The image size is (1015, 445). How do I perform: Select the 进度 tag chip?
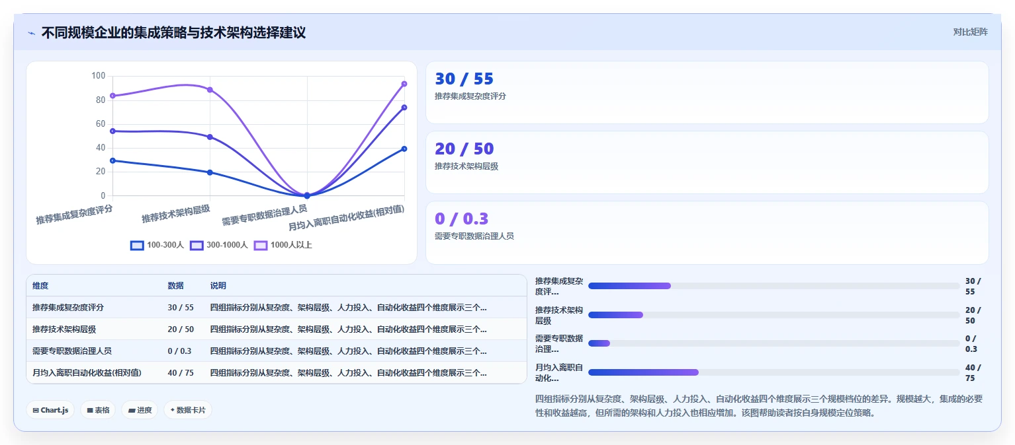(140, 410)
